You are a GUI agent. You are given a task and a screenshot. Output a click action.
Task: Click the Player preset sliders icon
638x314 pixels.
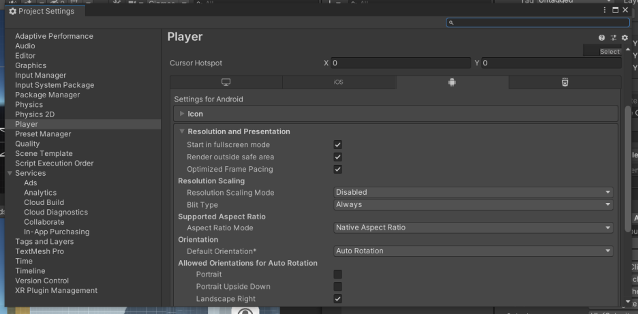tap(613, 38)
